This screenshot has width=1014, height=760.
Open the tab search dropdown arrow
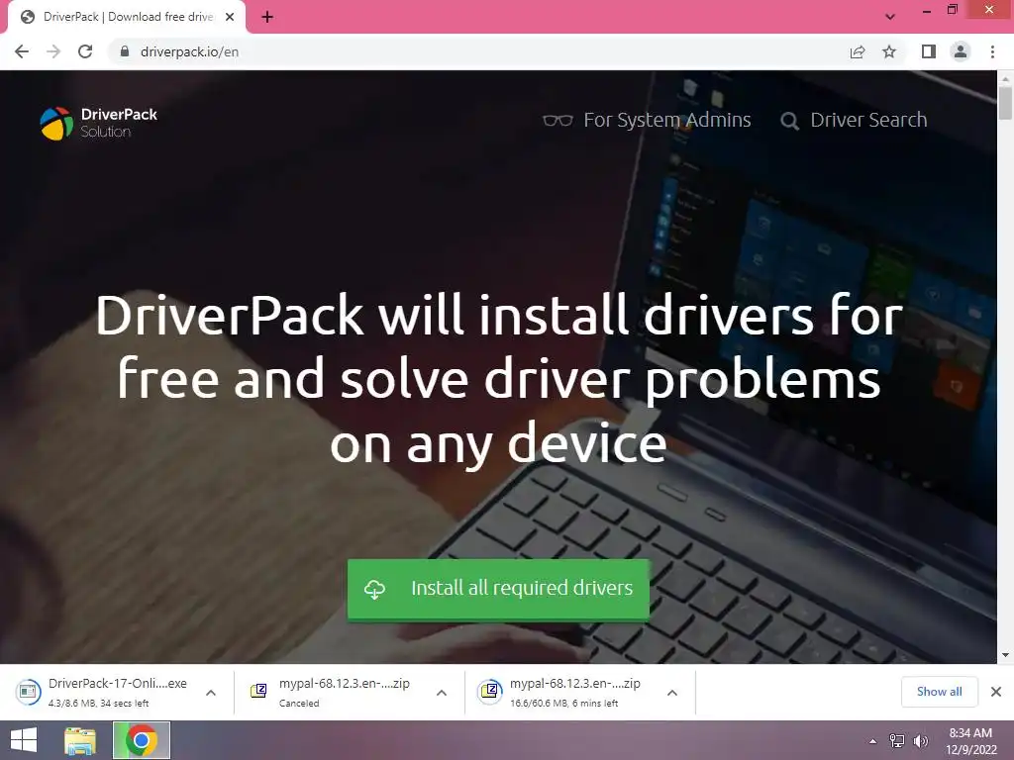pyautogui.click(x=890, y=17)
